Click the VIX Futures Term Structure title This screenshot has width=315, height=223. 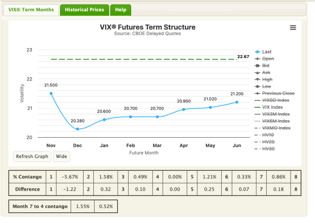148,27
